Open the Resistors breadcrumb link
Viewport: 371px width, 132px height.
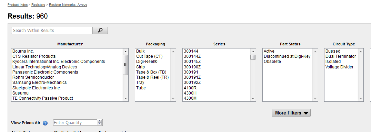pos(38,5)
